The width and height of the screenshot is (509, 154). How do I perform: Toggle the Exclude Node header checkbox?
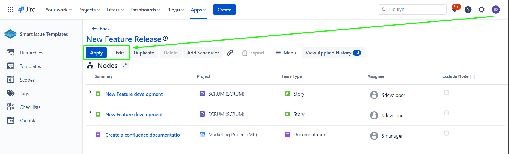473,77
